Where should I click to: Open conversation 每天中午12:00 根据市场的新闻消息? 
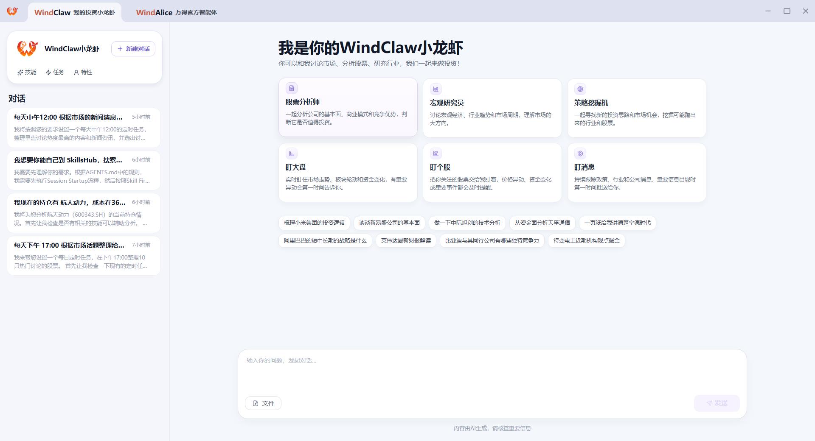(x=84, y=128)
